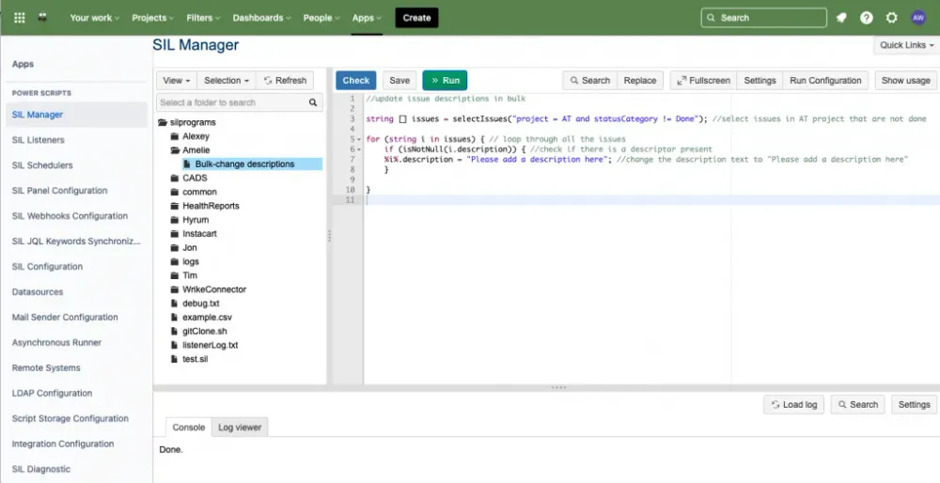Click the CADS folder icon

click(x=175, y=178)
